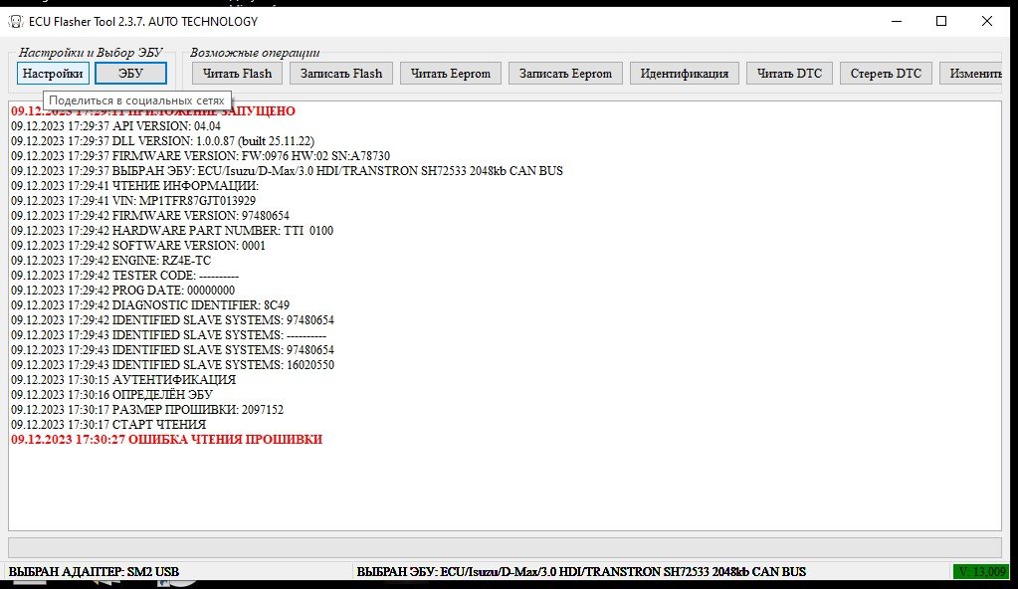Click Стереть DTC button
Viewport: 1018px width, 589px height.
tap(886, 74)
